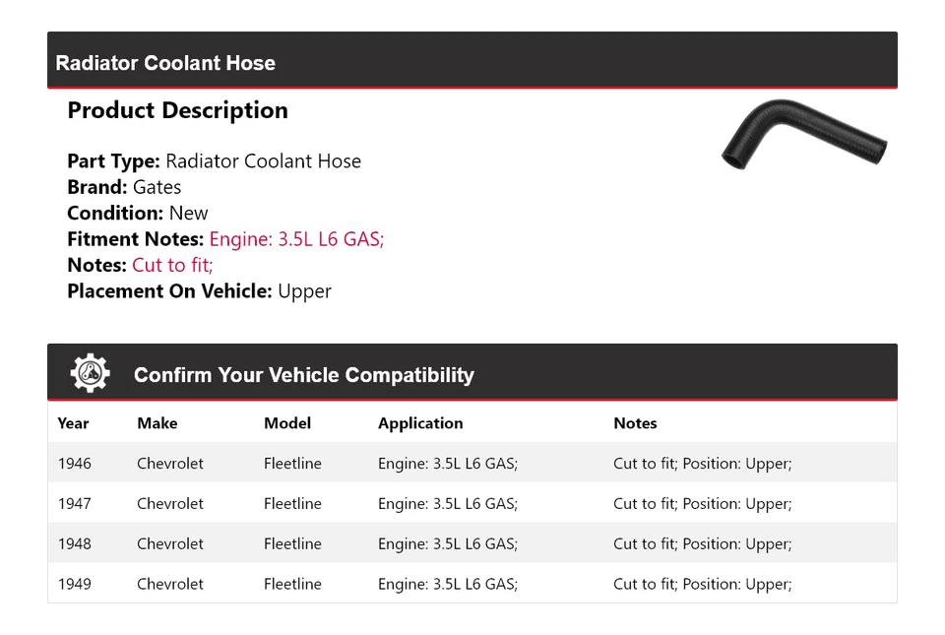Image resolution: width=945 pixels, height=635 pixels.
Task: Select the 1947 table row year
Action: click(74, 504)
